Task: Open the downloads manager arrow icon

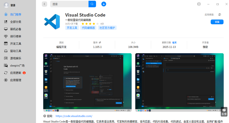Action: pyautogui.click(x=104, y=4)
